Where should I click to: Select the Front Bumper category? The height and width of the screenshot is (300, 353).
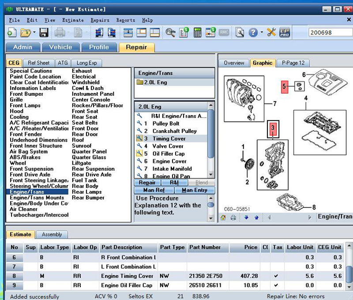click(x=26, y=94)
